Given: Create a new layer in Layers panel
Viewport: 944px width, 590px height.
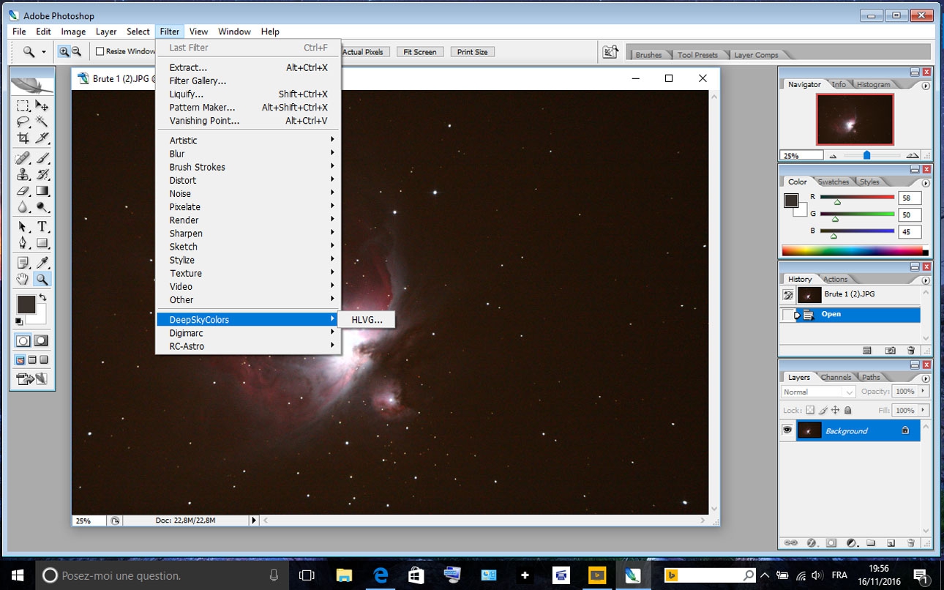Looking at the screenshot, I should [x=891, y=543].
